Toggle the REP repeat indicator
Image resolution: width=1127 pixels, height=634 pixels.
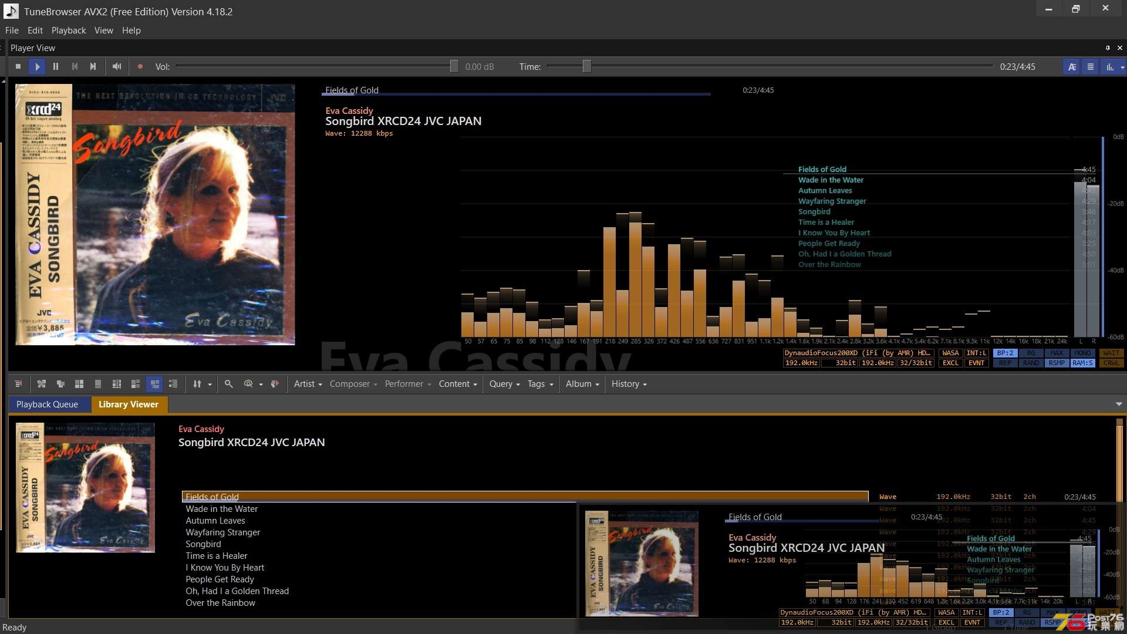click(1005, 363)
